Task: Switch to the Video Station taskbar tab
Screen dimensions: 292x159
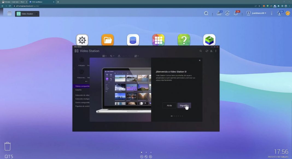Action: tap(27, 14)
